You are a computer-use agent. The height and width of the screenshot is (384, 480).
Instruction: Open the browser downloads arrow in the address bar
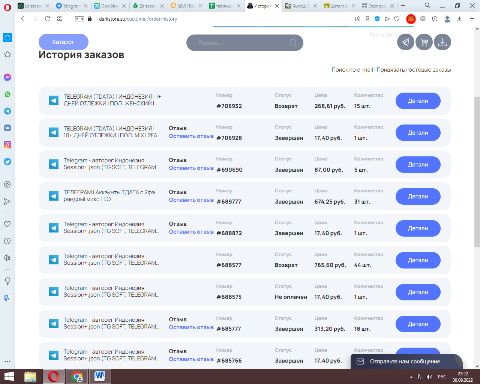[459, 19]
